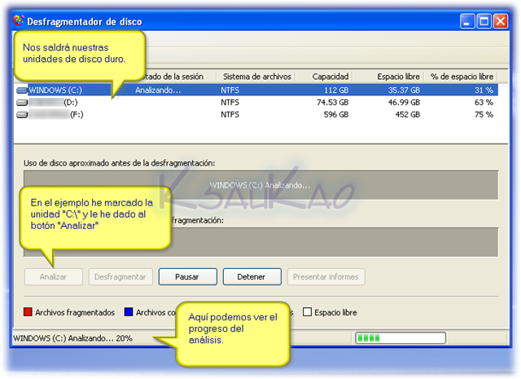Click the white Espacio libre swatch
Viewport: 521px width, 379px height.
pos(308,312)
